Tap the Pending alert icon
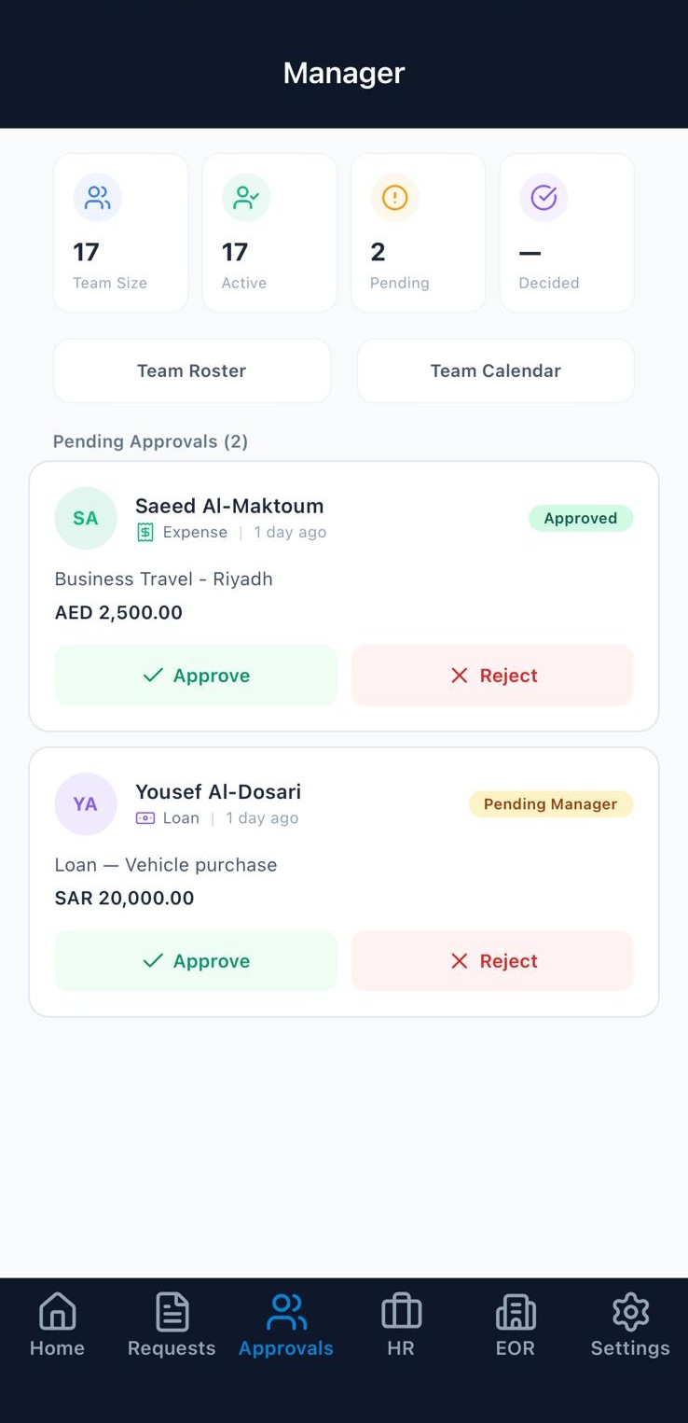Screen dimensions: 688x1423 395,198
